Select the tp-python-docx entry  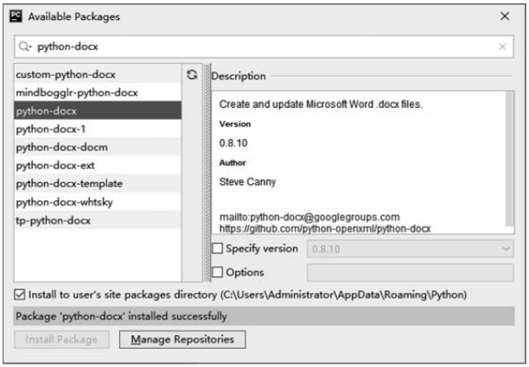53,220
